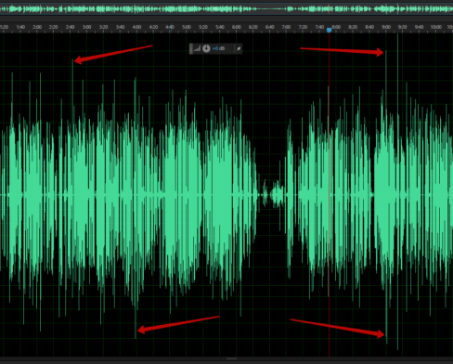Viewport: 453px width, 364px height.
Task: Adjust the HUD amplitude gain knob
Action: coord(206,48)
